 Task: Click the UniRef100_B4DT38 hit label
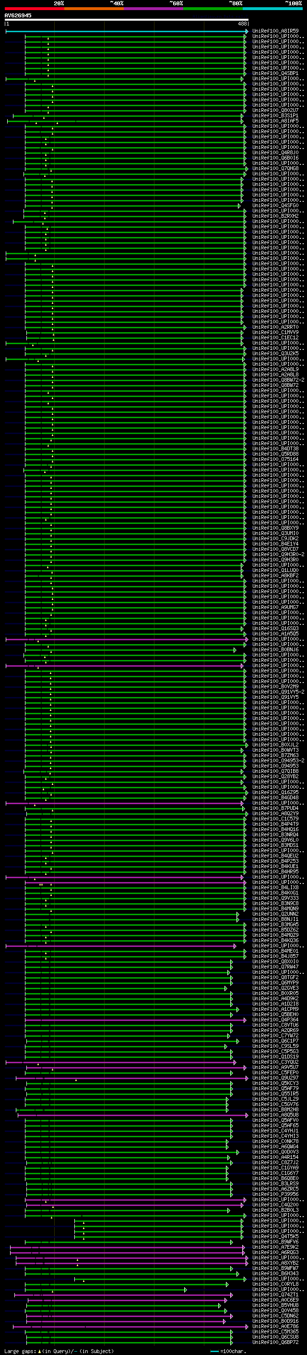coord(275,448)
